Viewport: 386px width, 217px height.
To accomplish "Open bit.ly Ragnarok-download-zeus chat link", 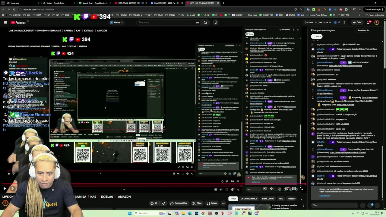I will pyautogui.click(x=345, y=66).
